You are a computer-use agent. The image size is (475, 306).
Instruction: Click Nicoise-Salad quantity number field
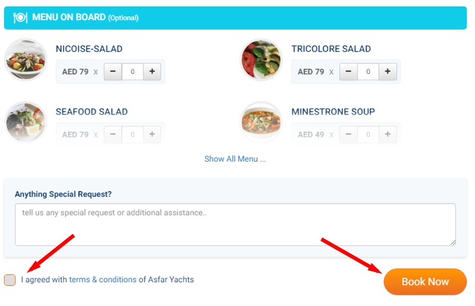(132, 71)
